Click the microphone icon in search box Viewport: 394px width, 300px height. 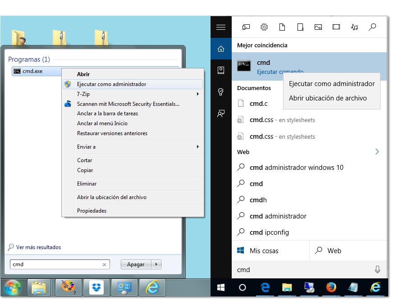pos(377,269)
